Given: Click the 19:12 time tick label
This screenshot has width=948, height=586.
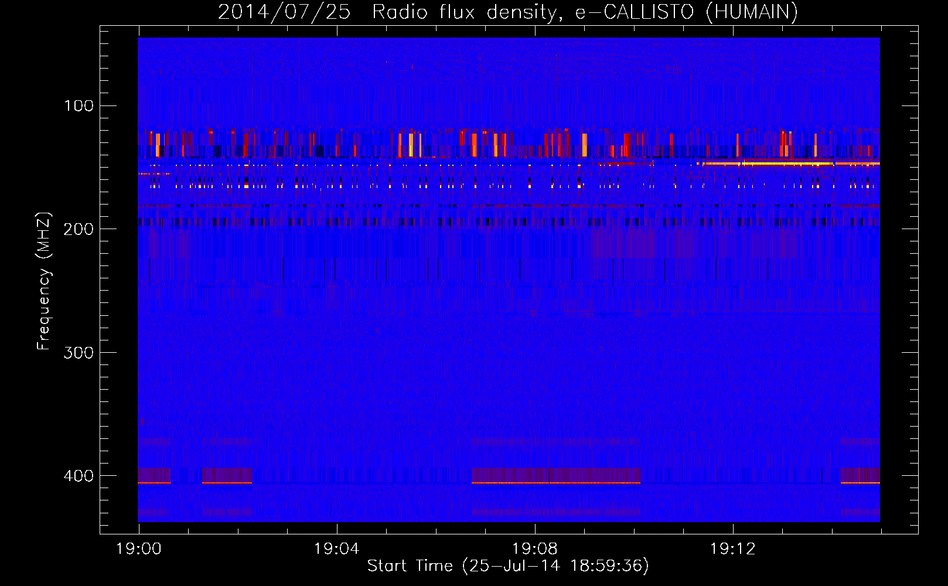Looking at the screenshot, I should [x=733, y=549].
